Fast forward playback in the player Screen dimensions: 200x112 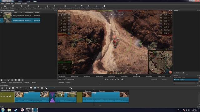tap(113, 79)
